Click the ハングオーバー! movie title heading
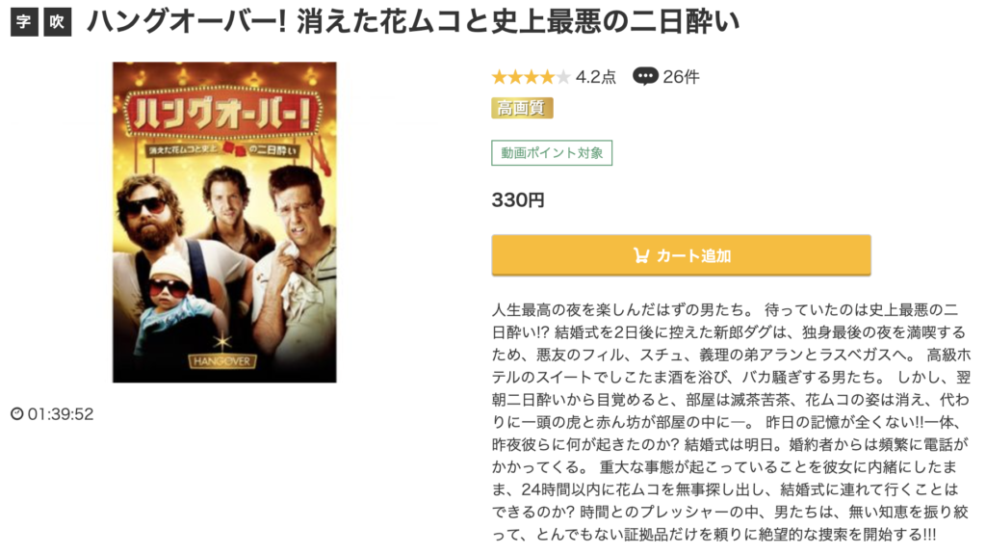Screen dimensions: 986x554 413,22
